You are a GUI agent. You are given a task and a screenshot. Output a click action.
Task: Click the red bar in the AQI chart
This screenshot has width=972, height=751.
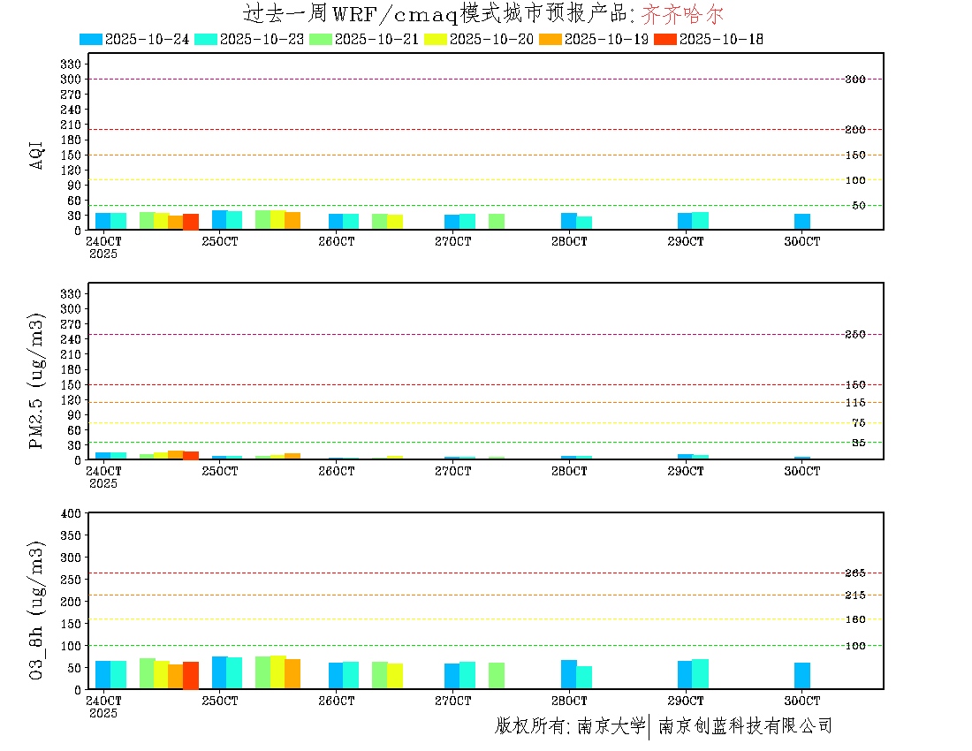point(191,222)
